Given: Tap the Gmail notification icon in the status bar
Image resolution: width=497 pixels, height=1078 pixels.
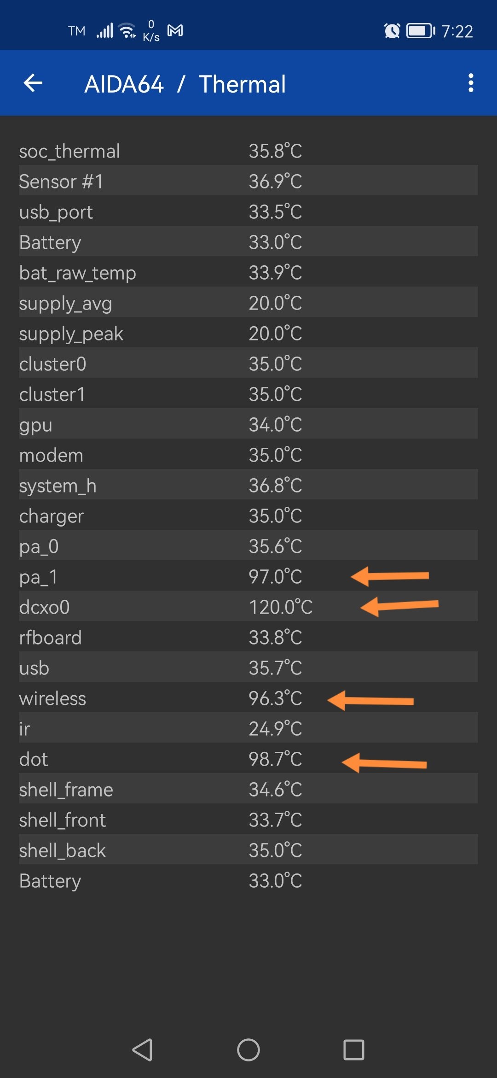Looking at the screenshot, I should coord(175,30).
